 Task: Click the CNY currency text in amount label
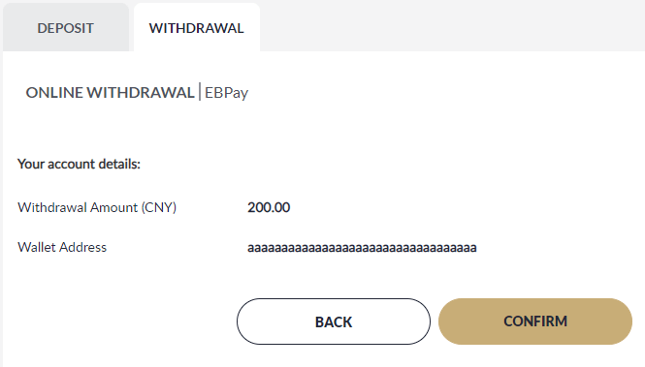click(x=159, y=207)
